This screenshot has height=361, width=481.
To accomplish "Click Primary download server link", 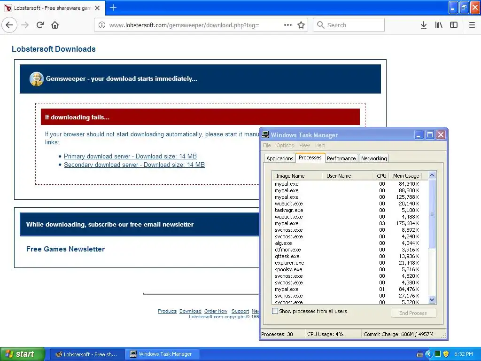I will 131,156.
